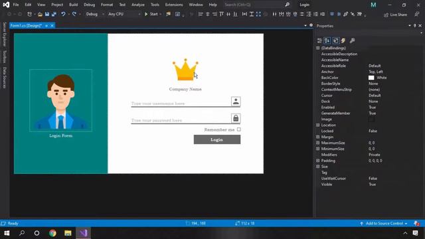This screenshot has height=239, width=425.
Task: Click Add to Source Control in status bar
Action: click(x=384, y=224)
